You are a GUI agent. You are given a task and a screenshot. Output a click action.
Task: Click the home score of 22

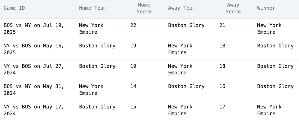[x=133, y=25]
